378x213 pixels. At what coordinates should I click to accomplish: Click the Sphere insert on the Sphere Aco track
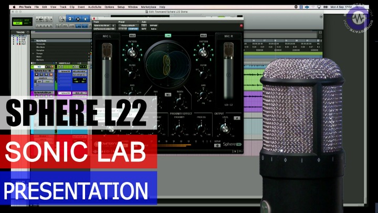[65, 72]
